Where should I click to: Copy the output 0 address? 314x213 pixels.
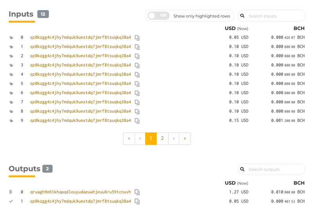click(x=137, y=192)
